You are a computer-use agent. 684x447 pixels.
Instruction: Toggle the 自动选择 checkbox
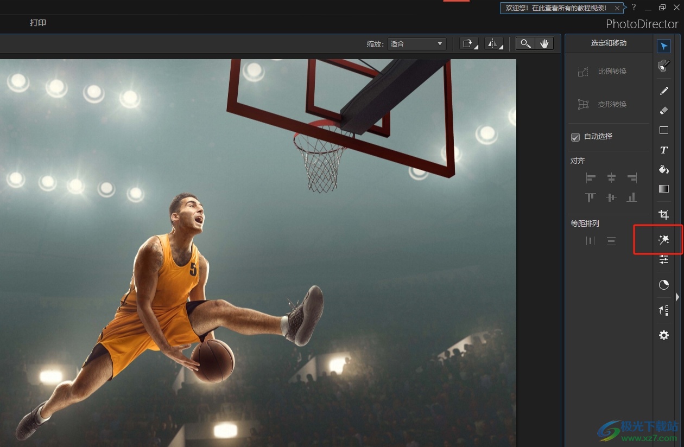coord(575,137)
